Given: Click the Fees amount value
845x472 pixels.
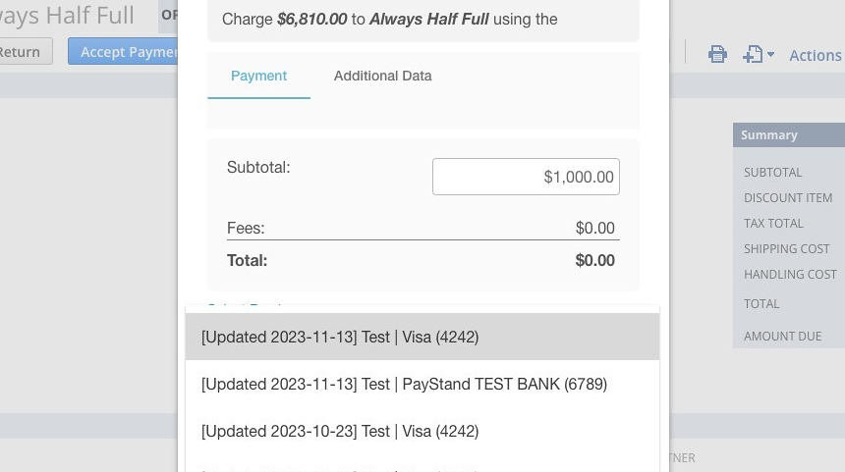Looking at the screenshot, I should [595, 229].
